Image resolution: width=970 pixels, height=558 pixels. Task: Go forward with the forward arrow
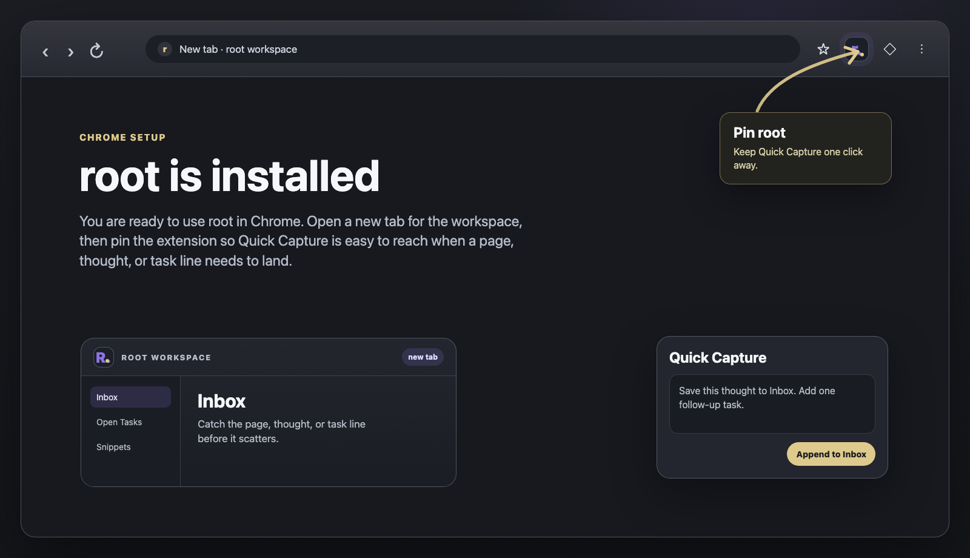click(x=70, y=52)
